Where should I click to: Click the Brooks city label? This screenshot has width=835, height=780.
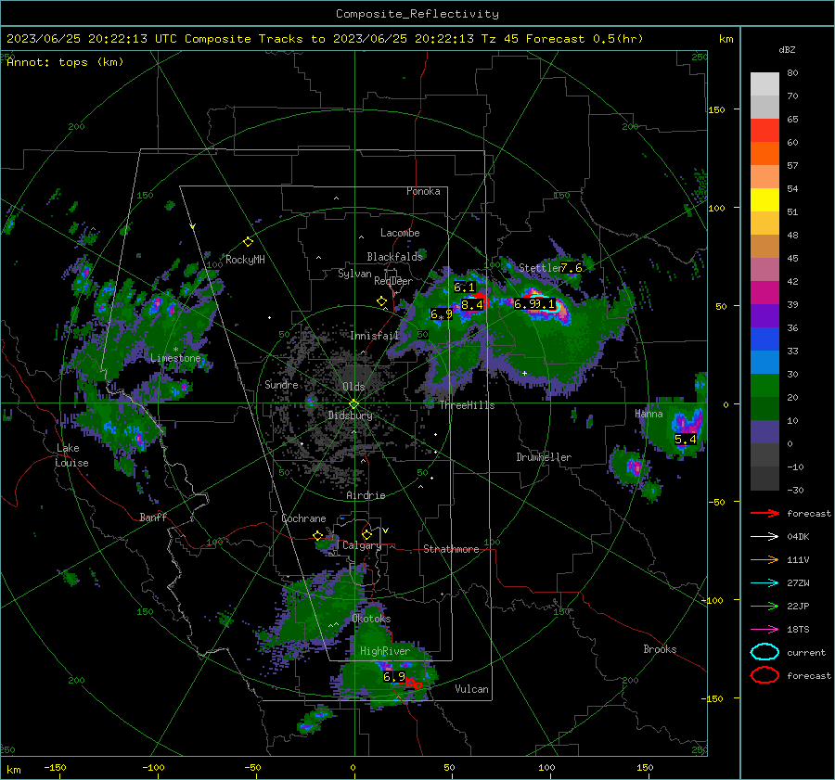pyautogui.click(x=660, y=649)
